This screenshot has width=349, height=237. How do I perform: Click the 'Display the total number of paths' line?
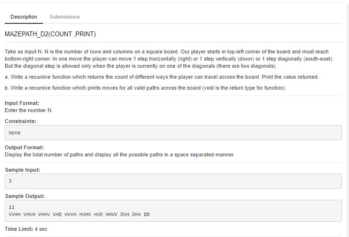119,155
